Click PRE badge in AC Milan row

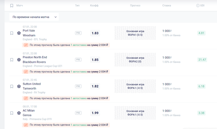tap(78, 113)
